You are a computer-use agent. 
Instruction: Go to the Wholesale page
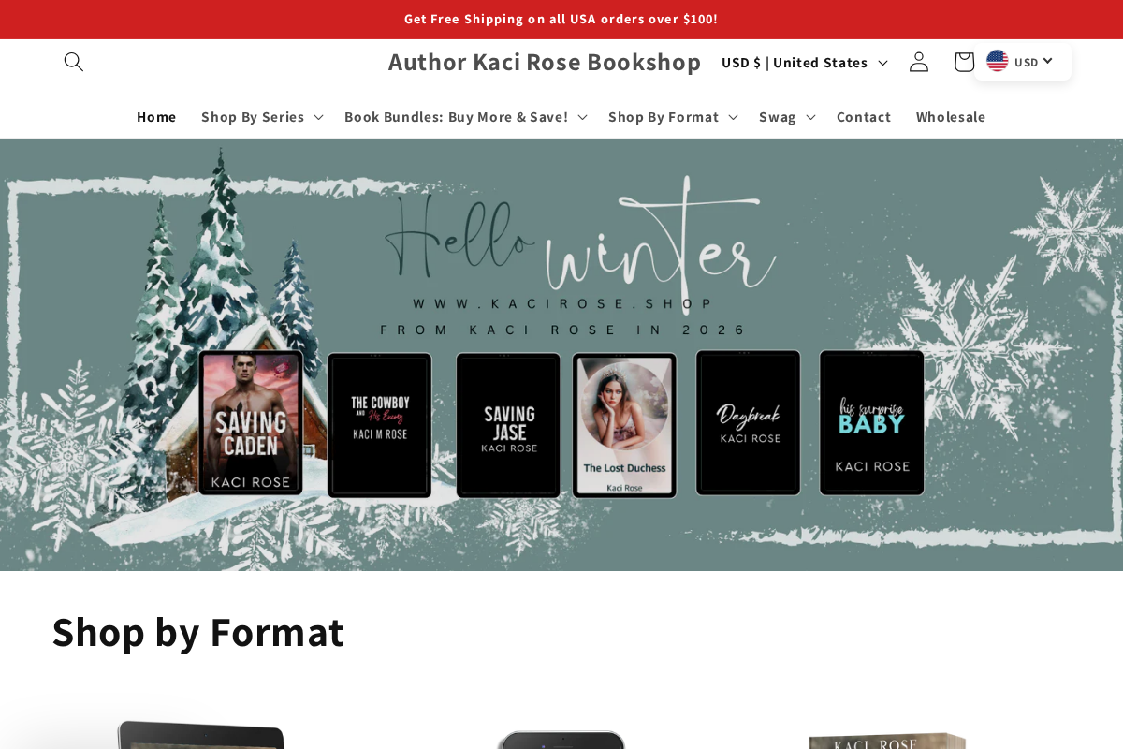click(x=951, y=116)
